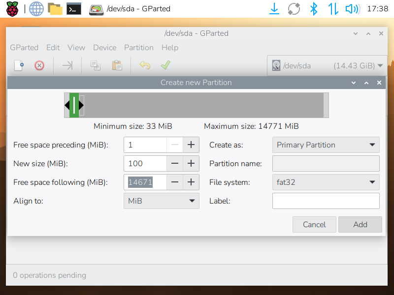Open the Device menu
Screen dimensions: 394x295
click(104, 48)
